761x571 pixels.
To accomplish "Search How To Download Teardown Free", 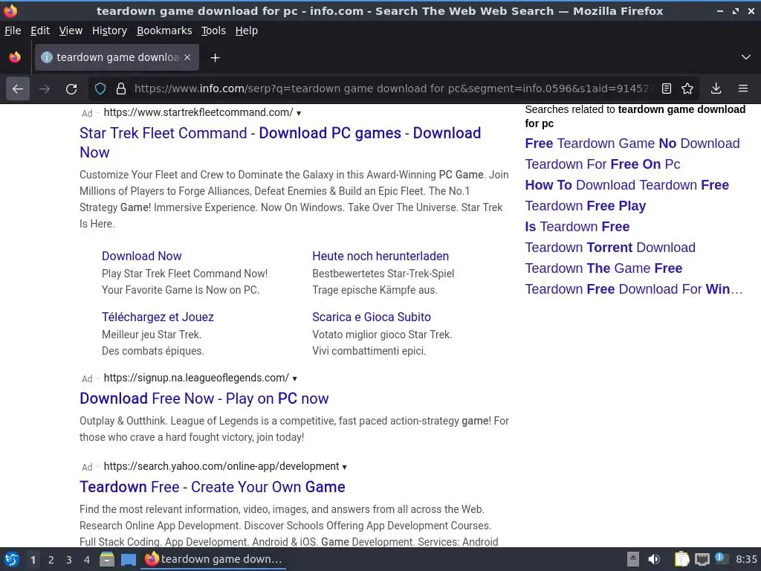I will click(627, 185).
